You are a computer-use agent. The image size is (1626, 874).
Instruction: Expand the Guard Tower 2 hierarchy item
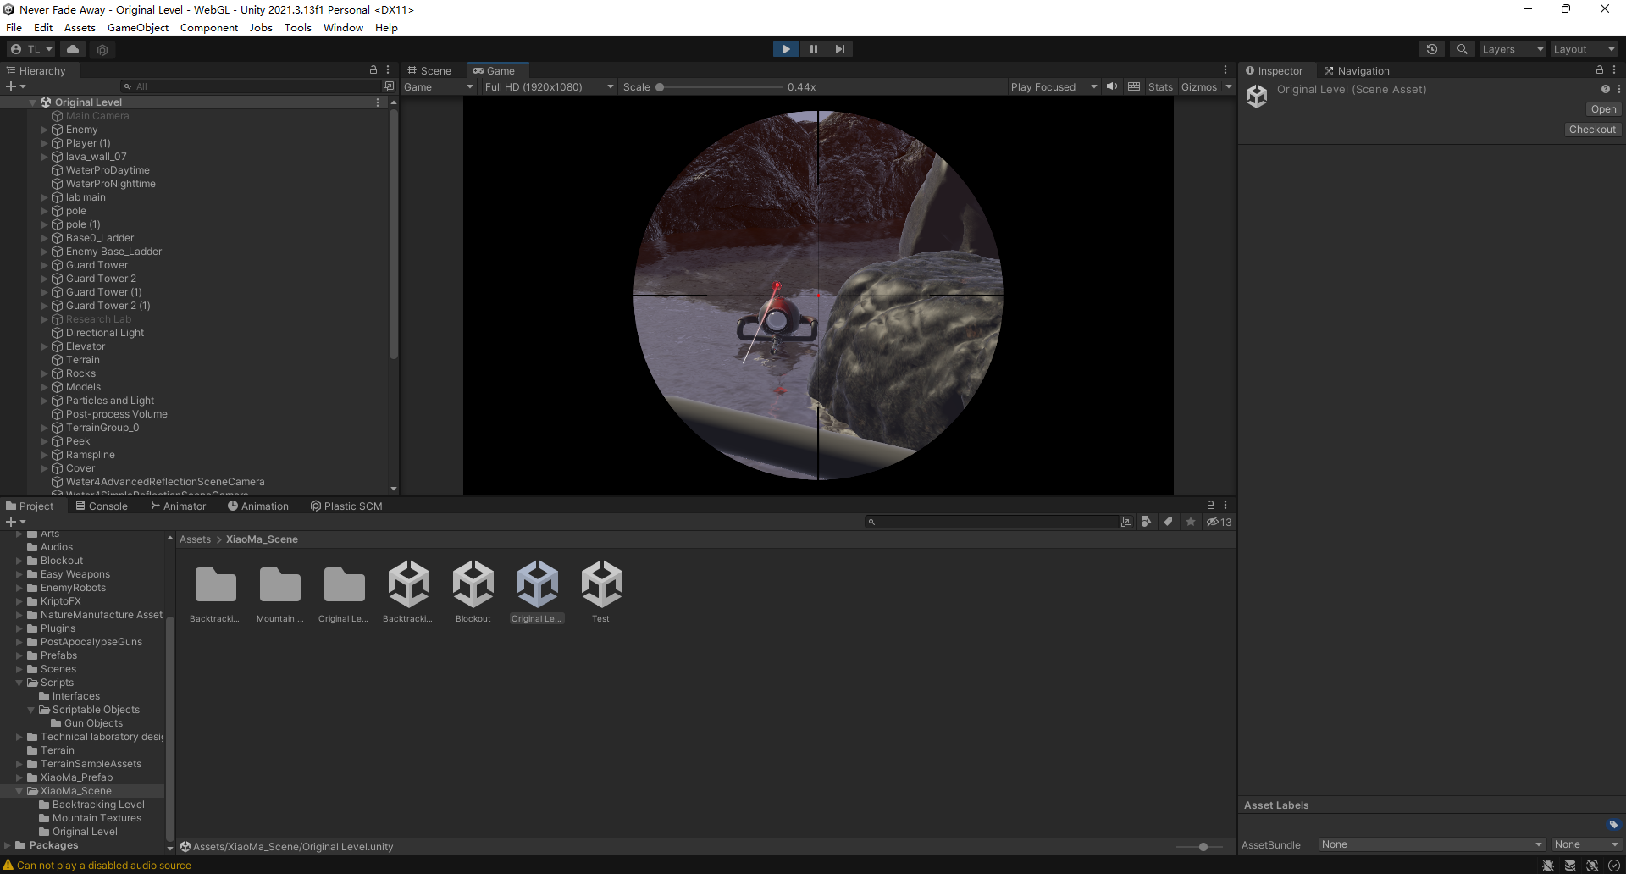tap(45, 279)
